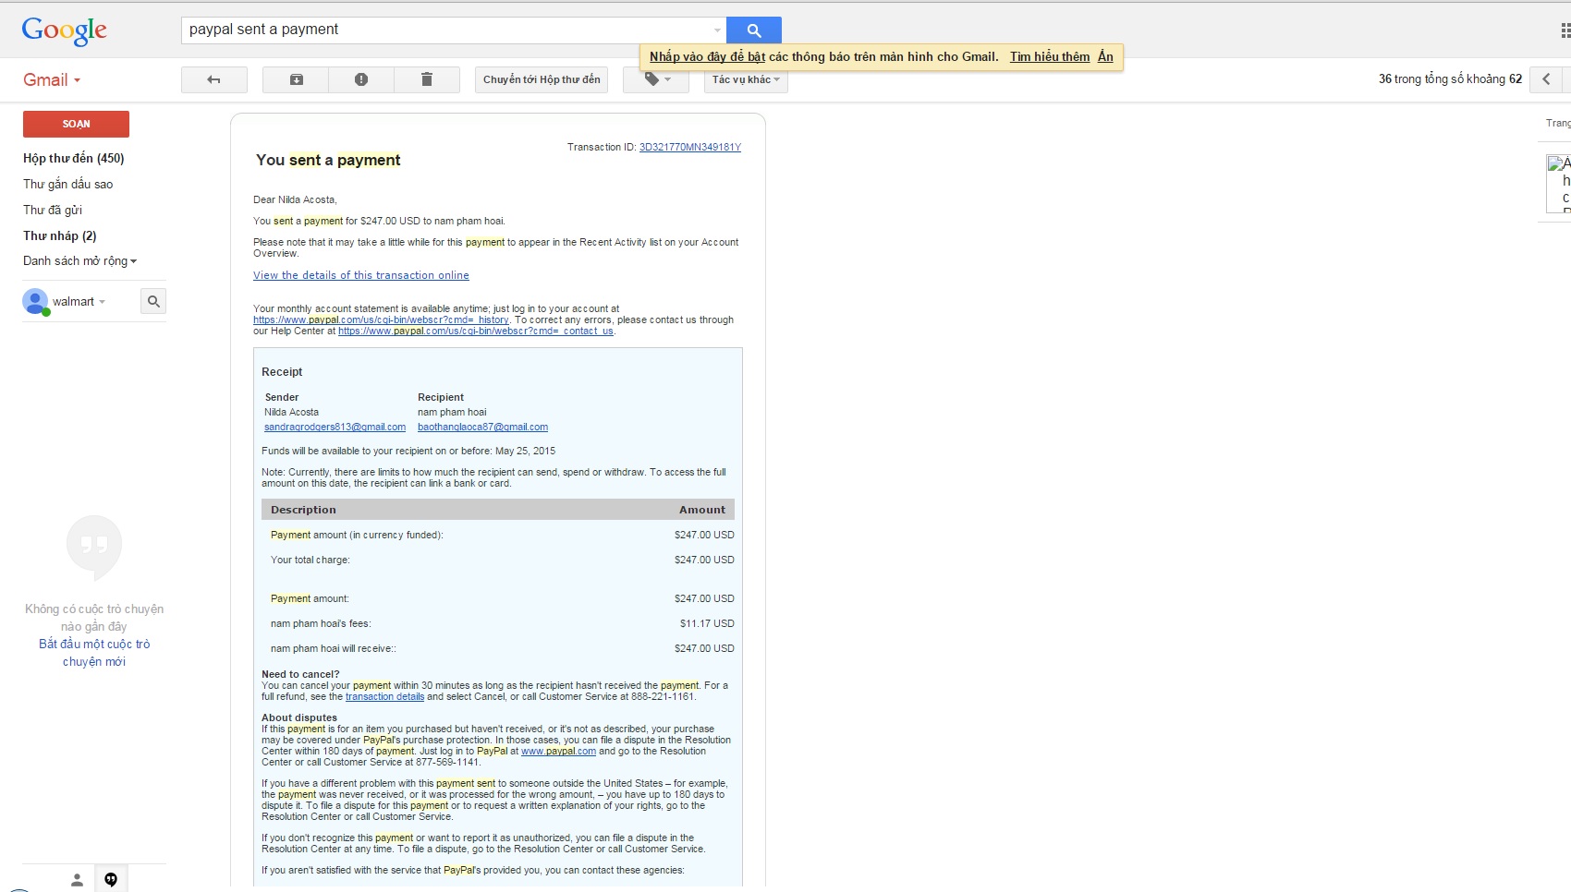Open the www.paypal.com link in About disputes

tap(558, 752)
